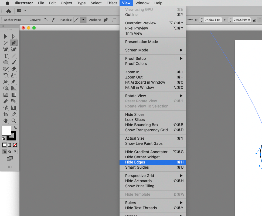Image resolution: width=262 pixels, height=216 pixels.
Task: Toggle handle display for multiple selected anchors
Action: 77,20
